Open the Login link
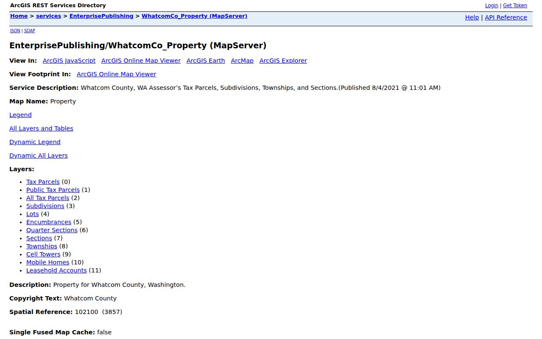 pos(492,6)
